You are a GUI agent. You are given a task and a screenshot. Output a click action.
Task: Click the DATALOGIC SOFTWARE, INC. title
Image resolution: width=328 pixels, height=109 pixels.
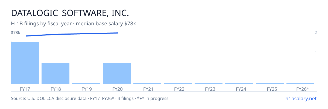pos(70,13)
